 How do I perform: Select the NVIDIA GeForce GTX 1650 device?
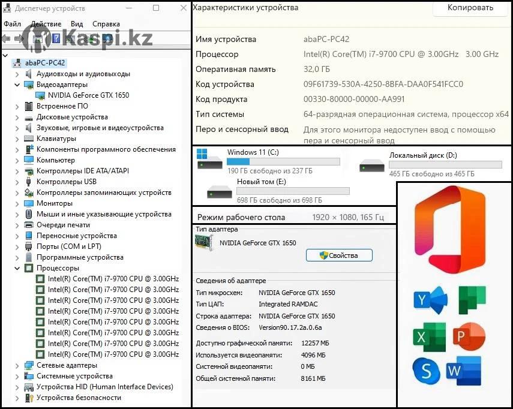88,95
